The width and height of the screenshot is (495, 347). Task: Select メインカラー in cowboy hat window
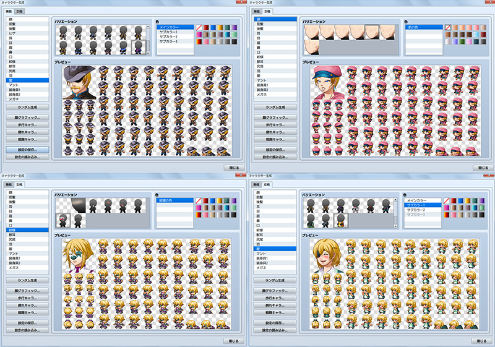click(175, 27)
